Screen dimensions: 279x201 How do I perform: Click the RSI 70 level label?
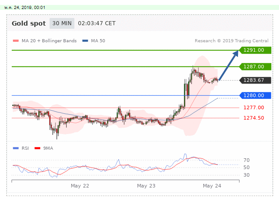click(247, 160)
